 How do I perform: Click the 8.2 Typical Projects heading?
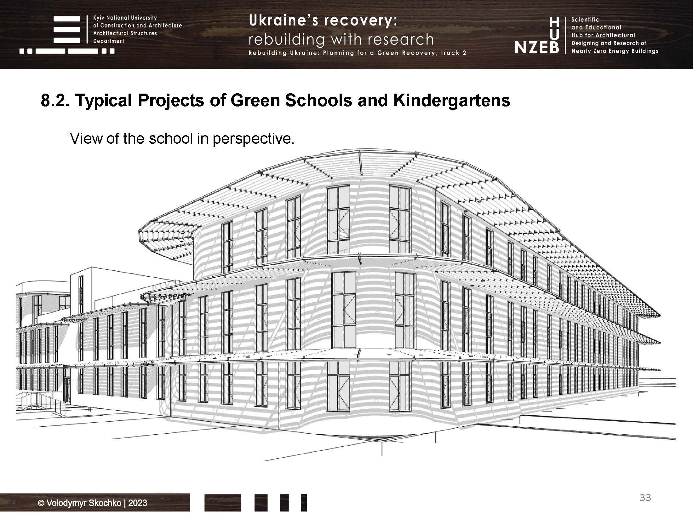click(275, 101)
